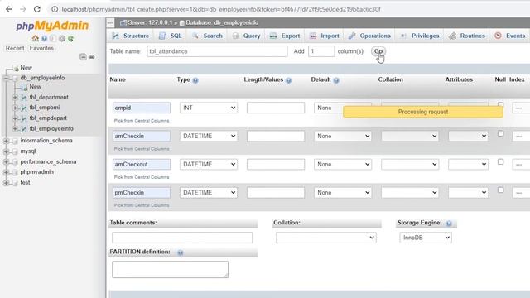Expand the performance_schema database

[6, 162]
